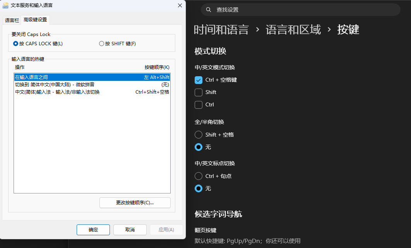Click the 候选字词导航 section heading
This screenshot has height=248, width=411.
tap(218, 214)
